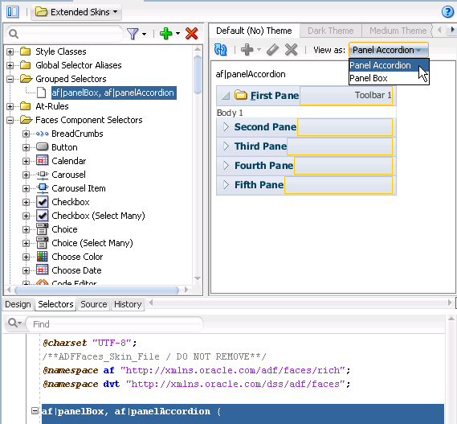Click the BreadCrumbs icon
The width and height of the screenshot is (457, 424).
point(43,134)
